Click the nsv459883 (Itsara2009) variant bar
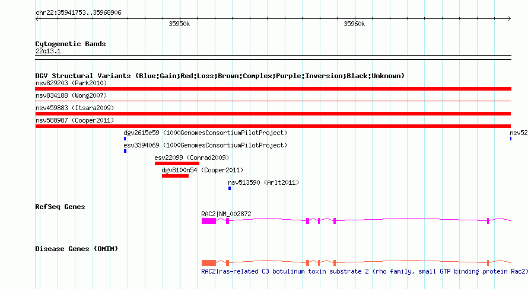 click(273, 114)
